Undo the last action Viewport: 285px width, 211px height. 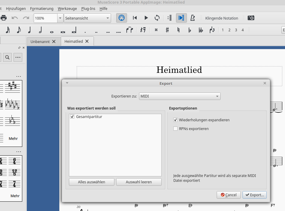tap(15, 18)
